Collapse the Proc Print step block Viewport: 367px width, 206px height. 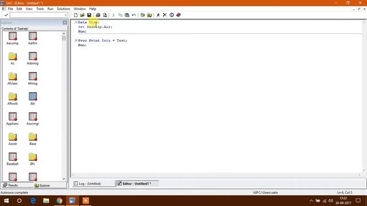pyautogui.click(x=76, y=41)
